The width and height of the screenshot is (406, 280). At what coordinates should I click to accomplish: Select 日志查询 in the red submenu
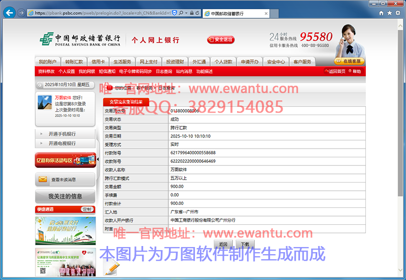pos(164,72)
